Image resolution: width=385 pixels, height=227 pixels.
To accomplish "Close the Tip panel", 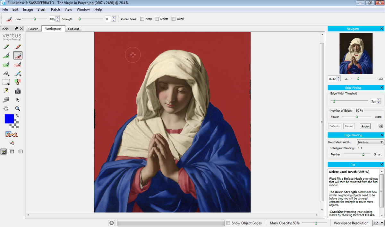I will 382,165.
